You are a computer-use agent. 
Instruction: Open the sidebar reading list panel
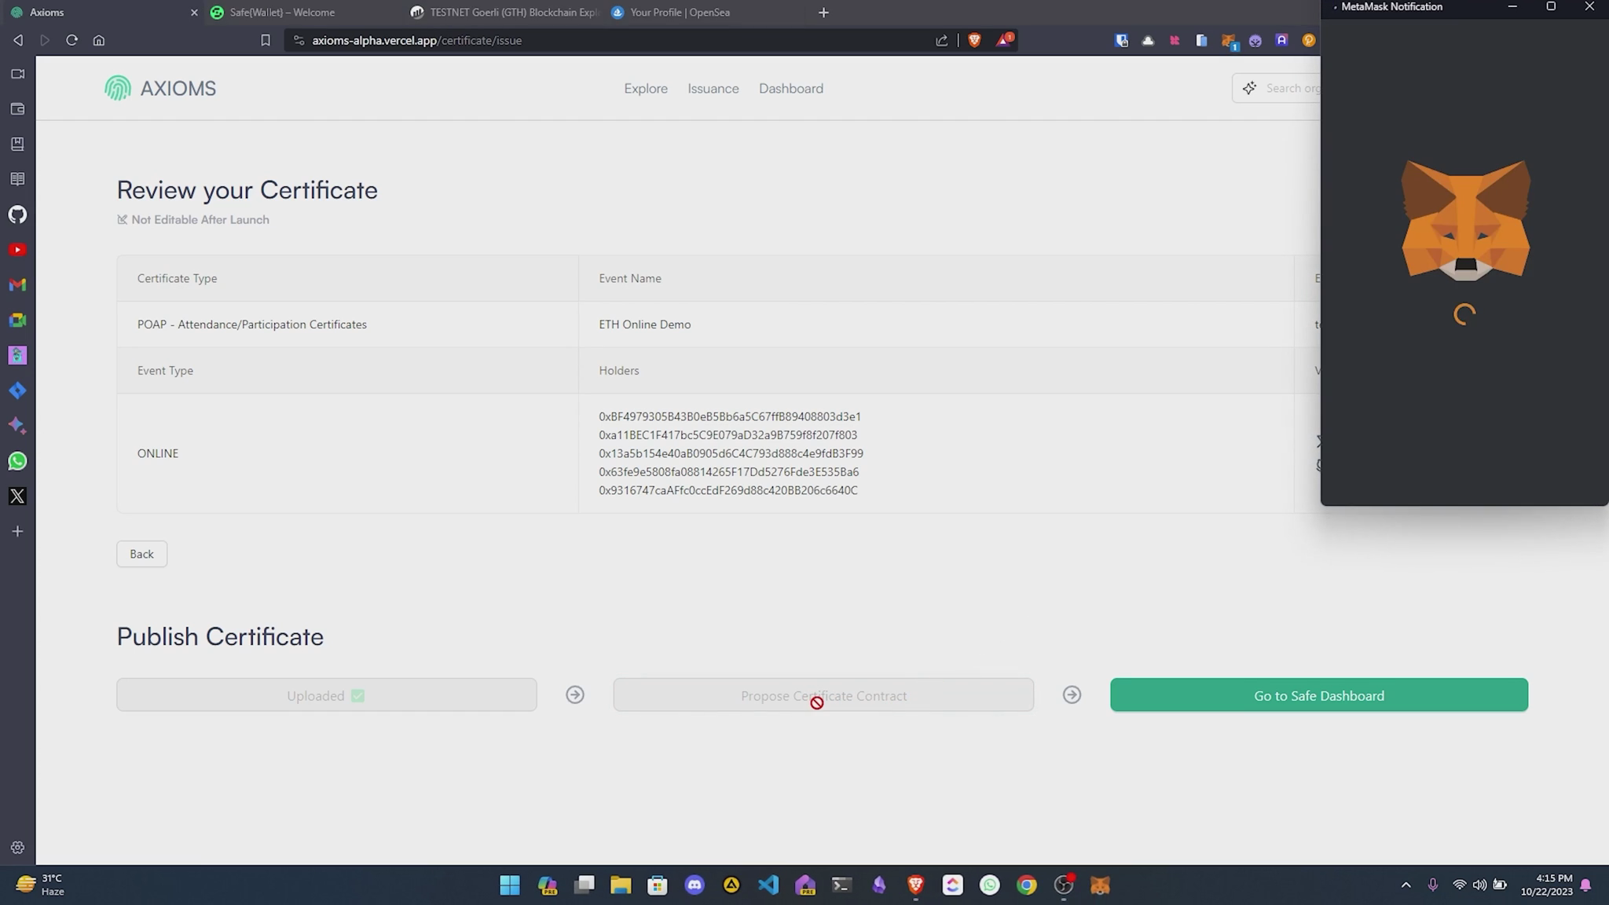click(17, 179)
